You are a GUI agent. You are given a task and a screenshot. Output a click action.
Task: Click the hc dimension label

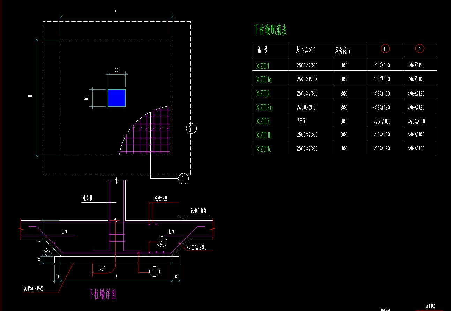point(86,98)
